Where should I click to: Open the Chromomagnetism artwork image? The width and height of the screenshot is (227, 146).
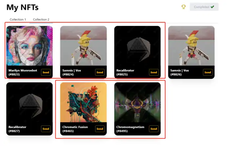pyautogui.click(x=137, y=102)
